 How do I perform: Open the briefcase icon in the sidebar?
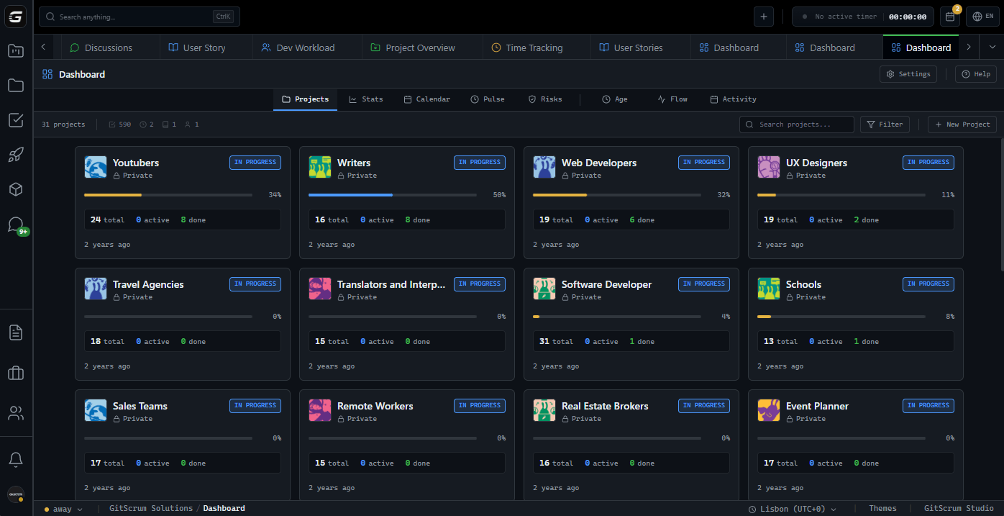(x=16, y=373)
